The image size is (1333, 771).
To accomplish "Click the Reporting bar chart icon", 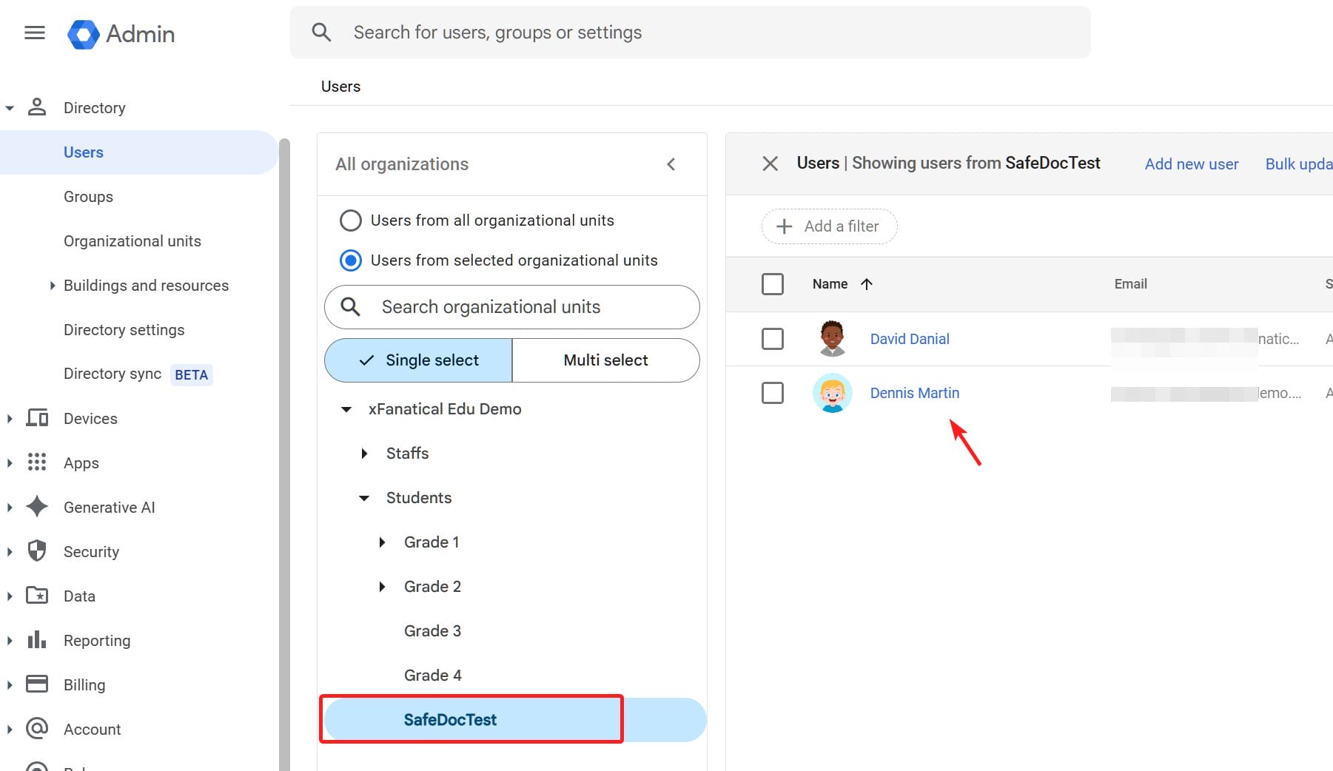I will [37, 640].
